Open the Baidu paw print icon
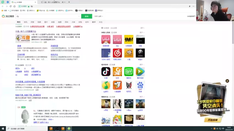 [x=140, y=85]
